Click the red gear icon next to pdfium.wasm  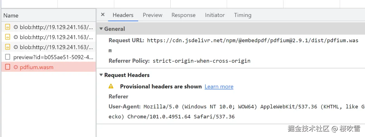click(16, 67)
